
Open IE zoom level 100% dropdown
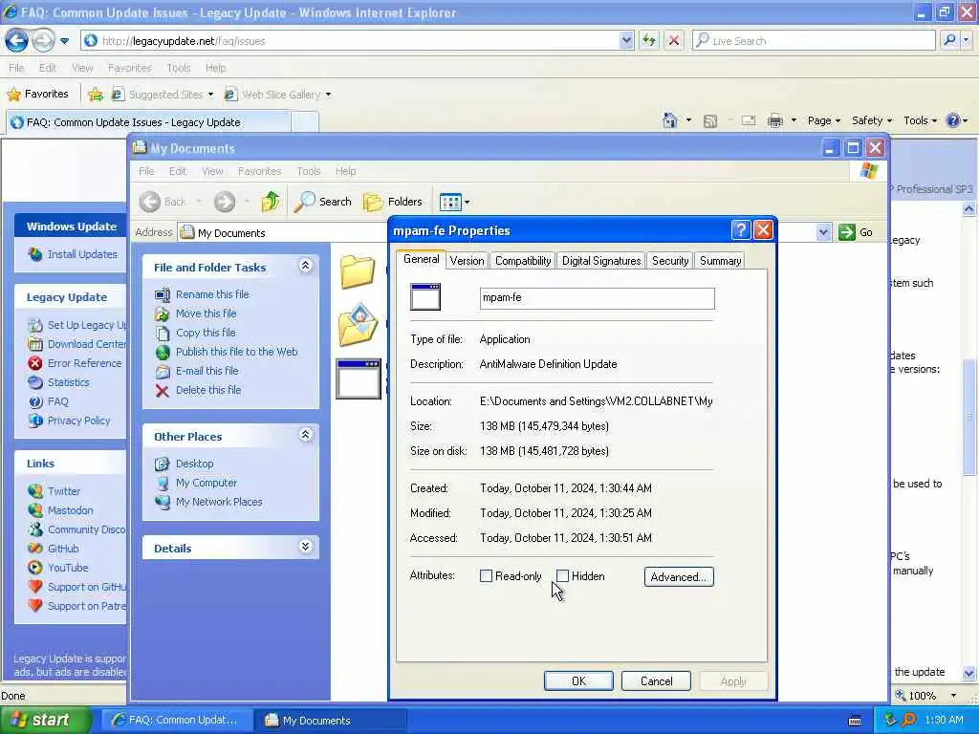click(x=953, y=696)
